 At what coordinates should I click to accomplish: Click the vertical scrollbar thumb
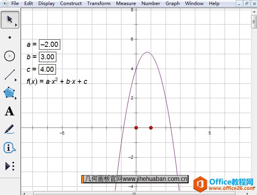(254, 22)
